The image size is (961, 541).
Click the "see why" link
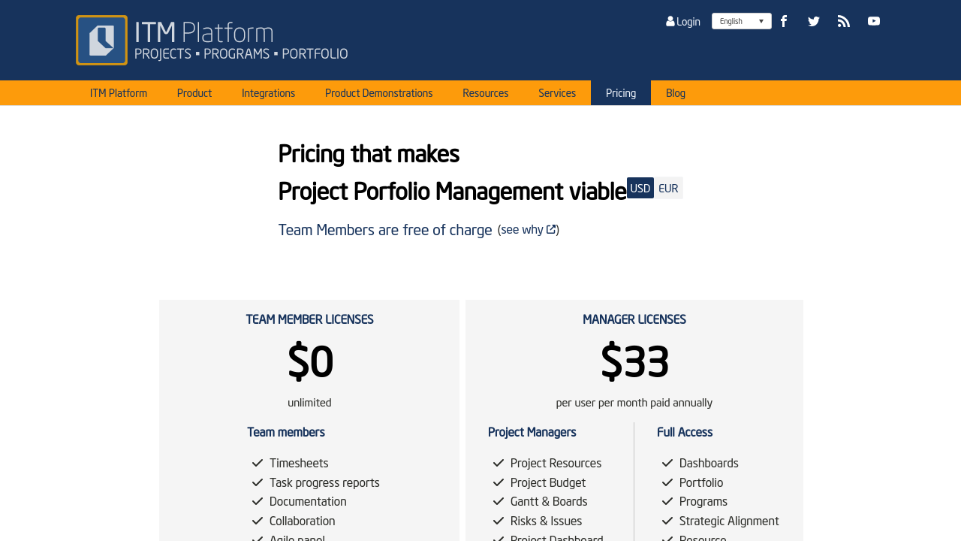[522, 229]
